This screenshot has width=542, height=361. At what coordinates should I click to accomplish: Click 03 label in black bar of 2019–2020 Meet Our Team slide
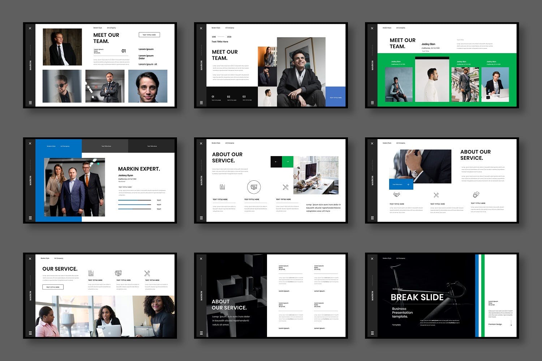coord(244,96)
